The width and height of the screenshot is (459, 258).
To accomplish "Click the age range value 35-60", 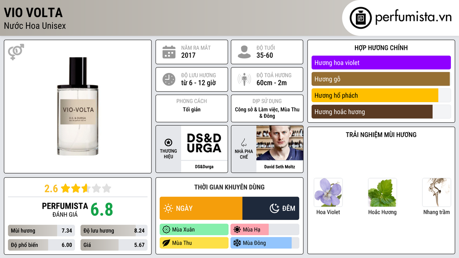I will tap(264, 55).
